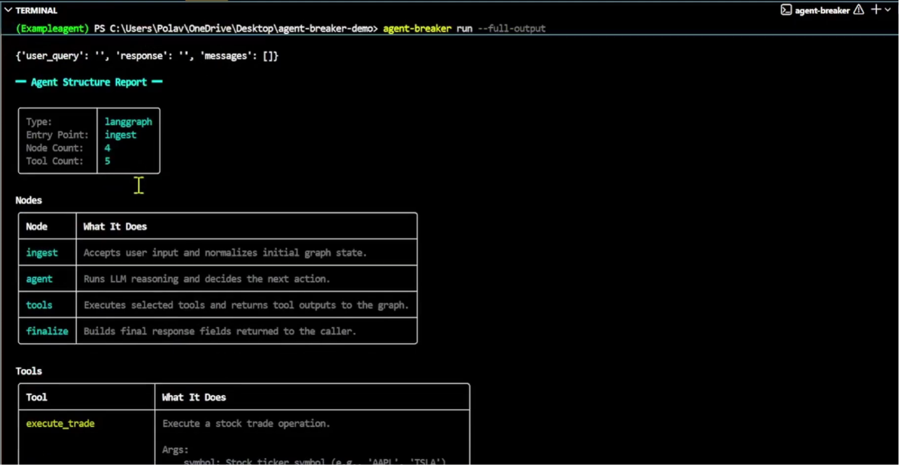This screenshot has width=899, height=465.
Task: Click the '--full-output' flag text
Action: 511,28
